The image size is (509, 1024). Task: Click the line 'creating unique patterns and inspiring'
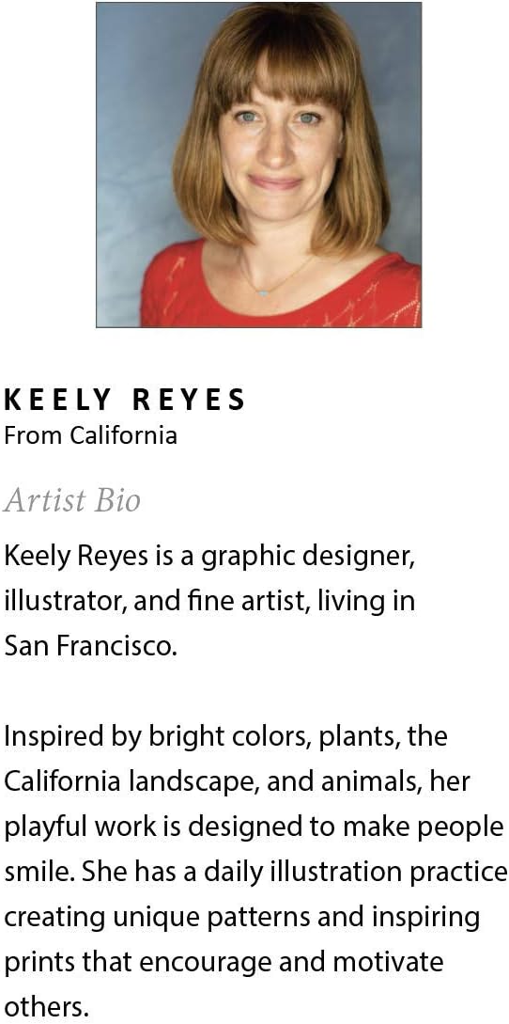242,918
